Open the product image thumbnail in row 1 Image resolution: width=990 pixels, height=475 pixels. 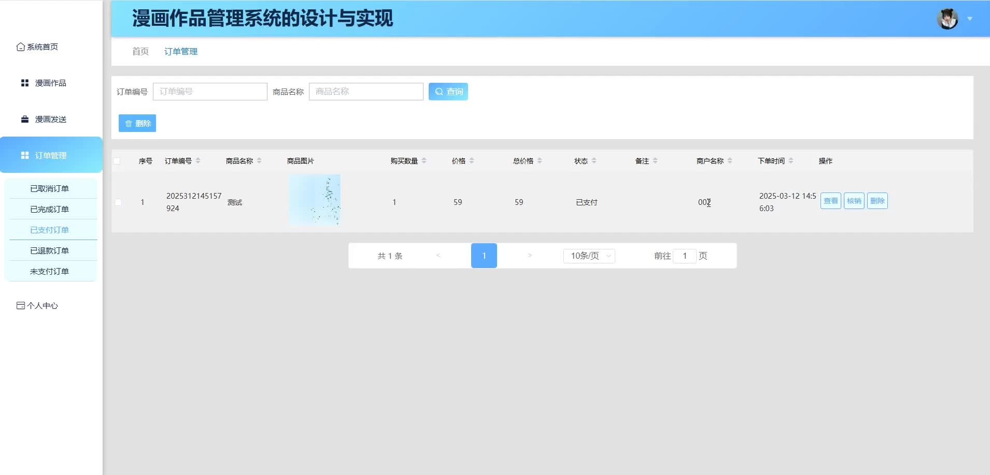pyautogui.click(x=315, y=200)
